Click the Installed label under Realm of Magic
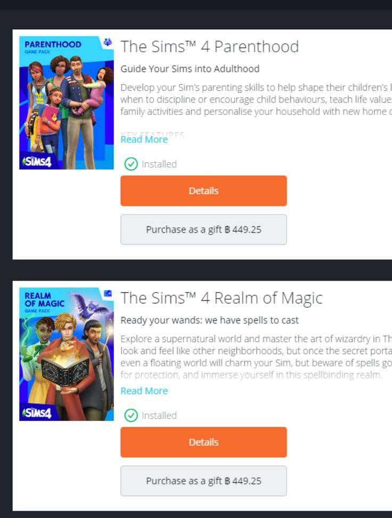The height and width of the screenshot is (518, 392). coord(159,416)
